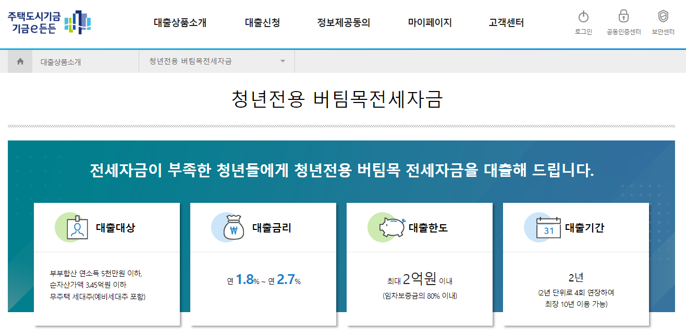Viewport: 686px width, 335px height.
Task: Click the text 2년 단위로 4회 연장하여
Action: (x=576, y=293)
